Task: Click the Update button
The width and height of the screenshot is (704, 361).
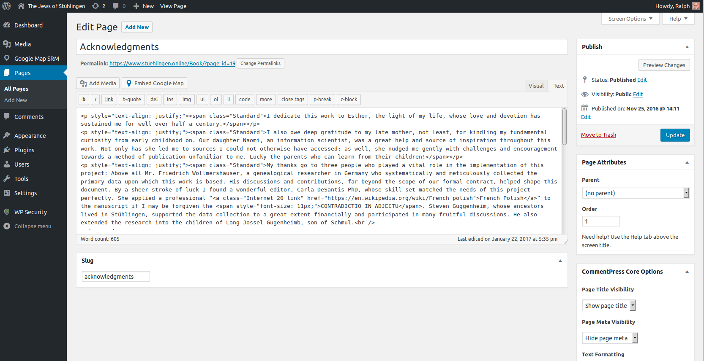Action: pos(675,135)
